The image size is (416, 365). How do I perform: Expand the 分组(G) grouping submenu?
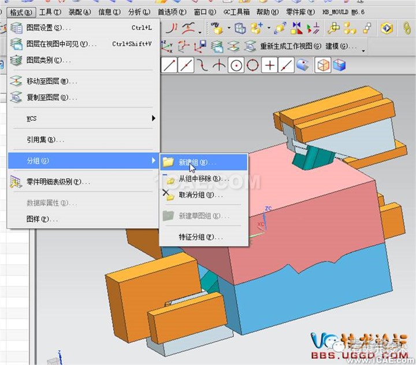pos(83,161)
